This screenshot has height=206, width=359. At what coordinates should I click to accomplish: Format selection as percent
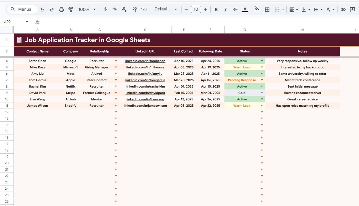[115, 9]
